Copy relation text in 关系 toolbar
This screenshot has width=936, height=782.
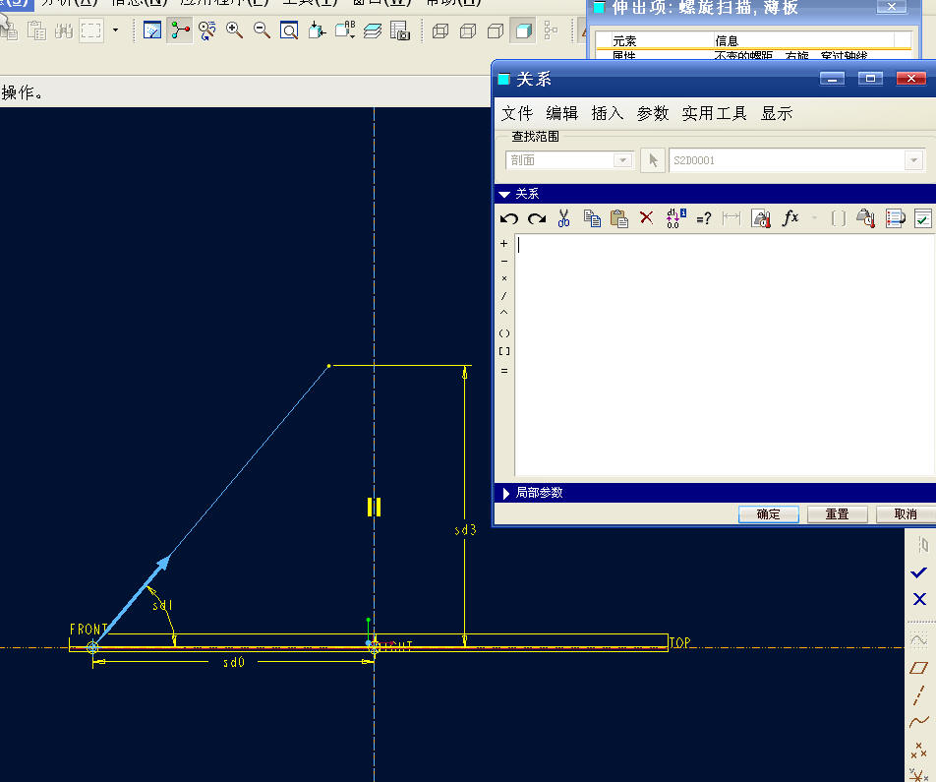(592, 218)
